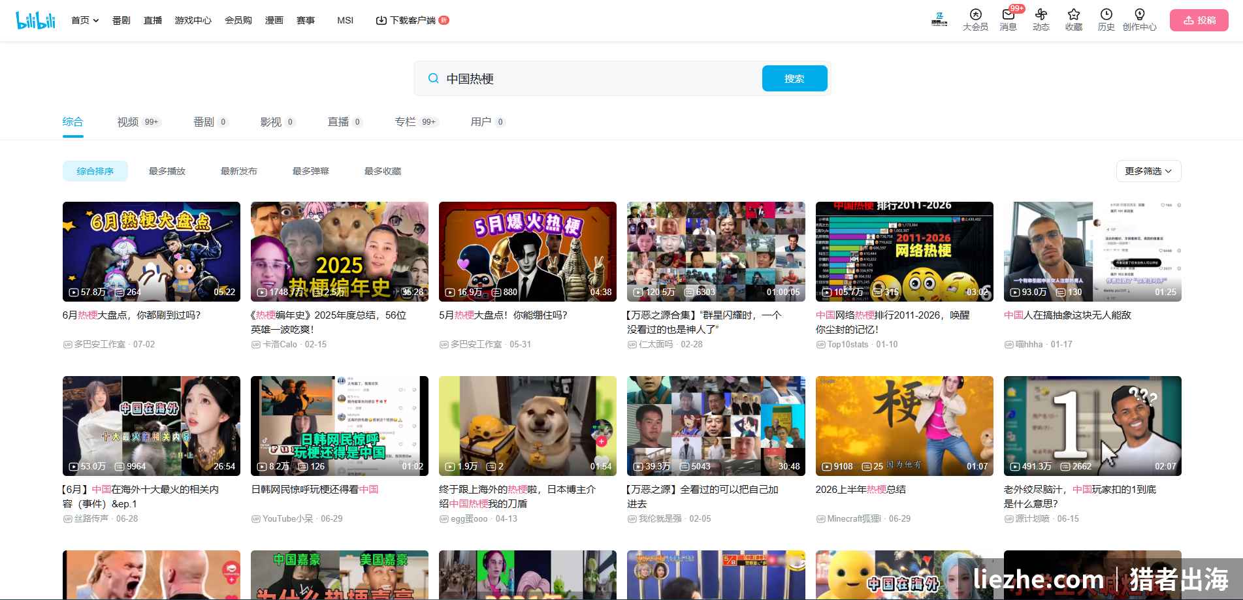1243x600 pixels.
Task: Expand the 首页 dropdown in navigation
Action: pyautogui.click(x=85, y=20)
